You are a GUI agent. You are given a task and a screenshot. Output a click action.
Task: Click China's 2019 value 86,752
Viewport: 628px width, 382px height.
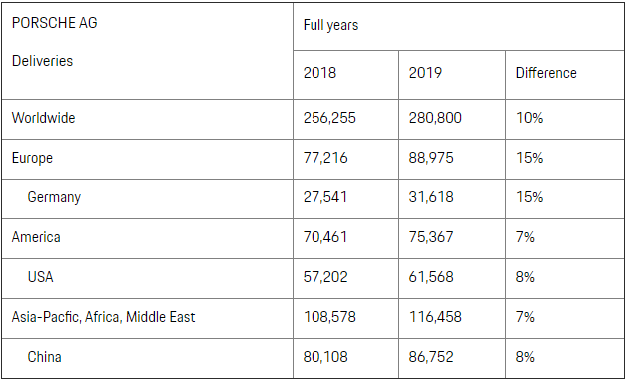(431, 357)
